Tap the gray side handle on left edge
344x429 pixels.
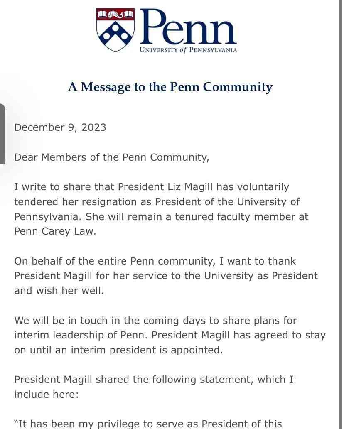[2, 134]
